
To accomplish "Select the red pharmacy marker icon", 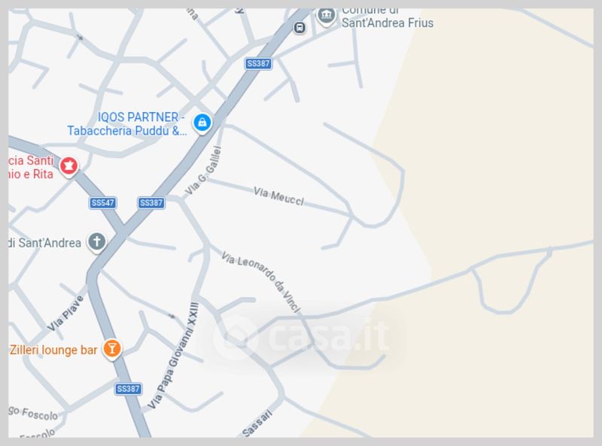I will pos(68,166).
